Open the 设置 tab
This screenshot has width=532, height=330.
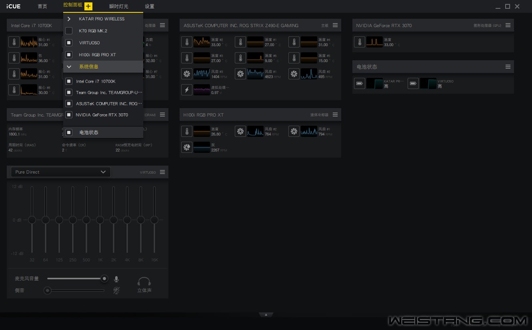point(150,6)
